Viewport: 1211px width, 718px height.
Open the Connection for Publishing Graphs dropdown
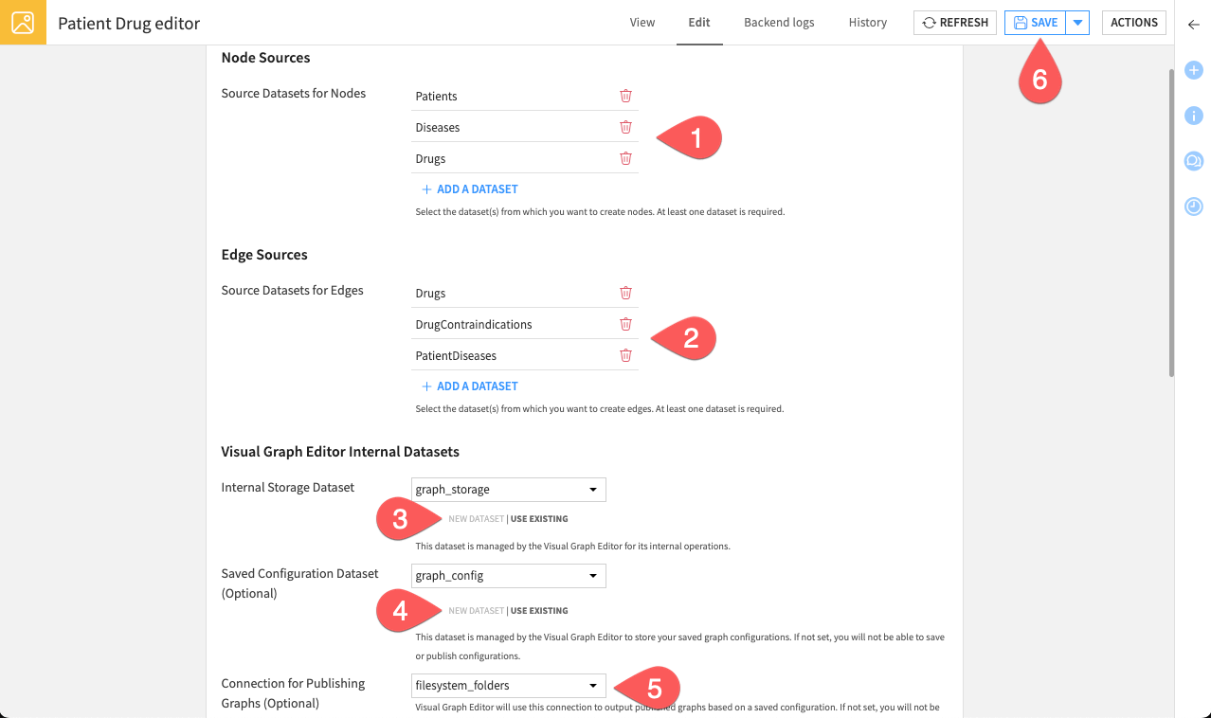point(508,685)
